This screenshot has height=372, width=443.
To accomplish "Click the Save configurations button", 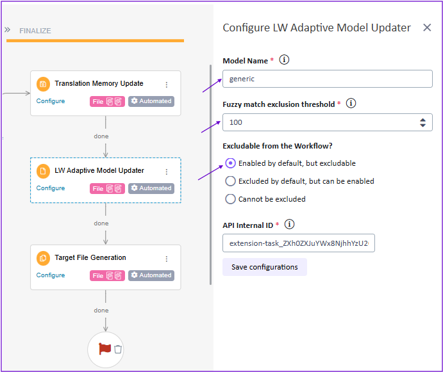I will (x=264, y=267).
